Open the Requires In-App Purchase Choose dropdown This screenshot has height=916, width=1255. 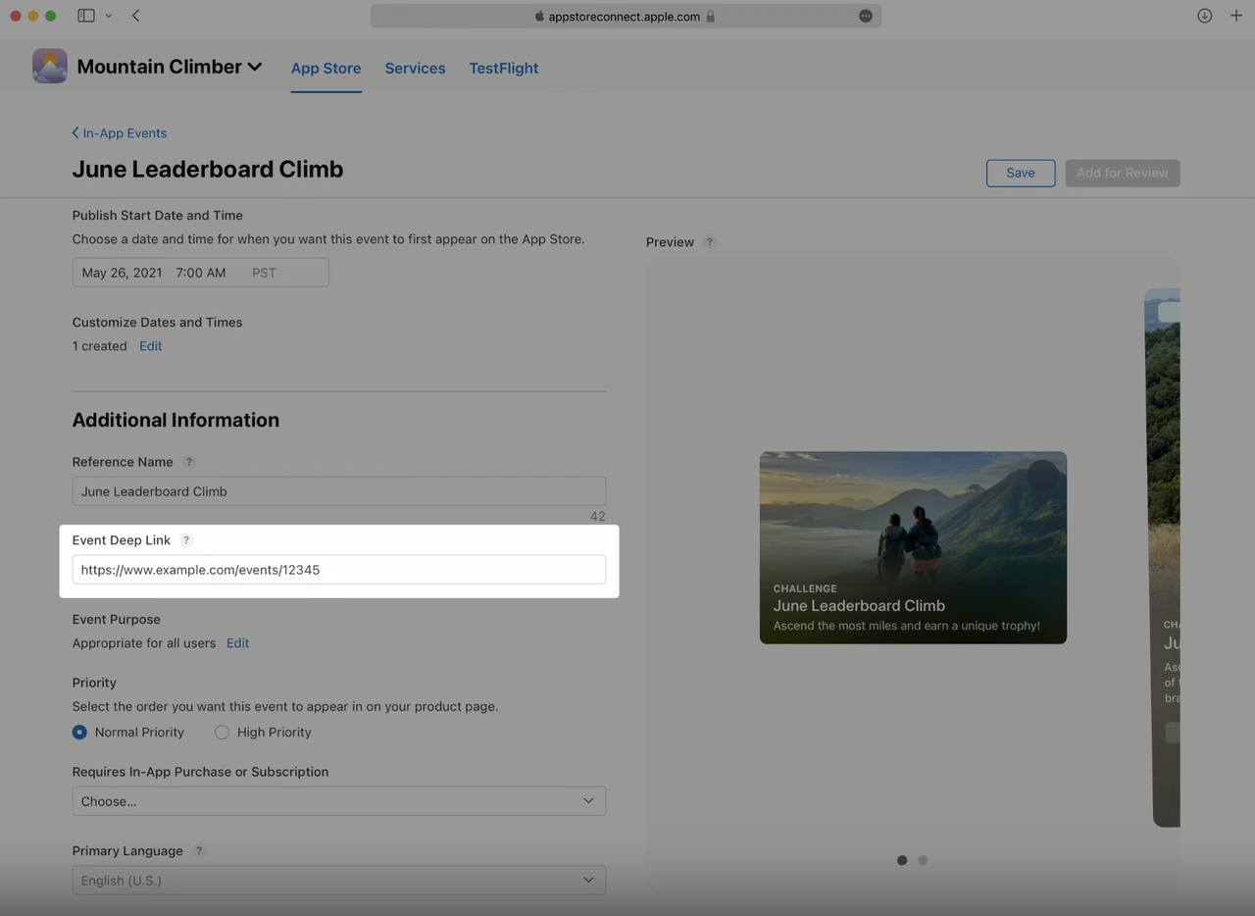coord(338,800)
